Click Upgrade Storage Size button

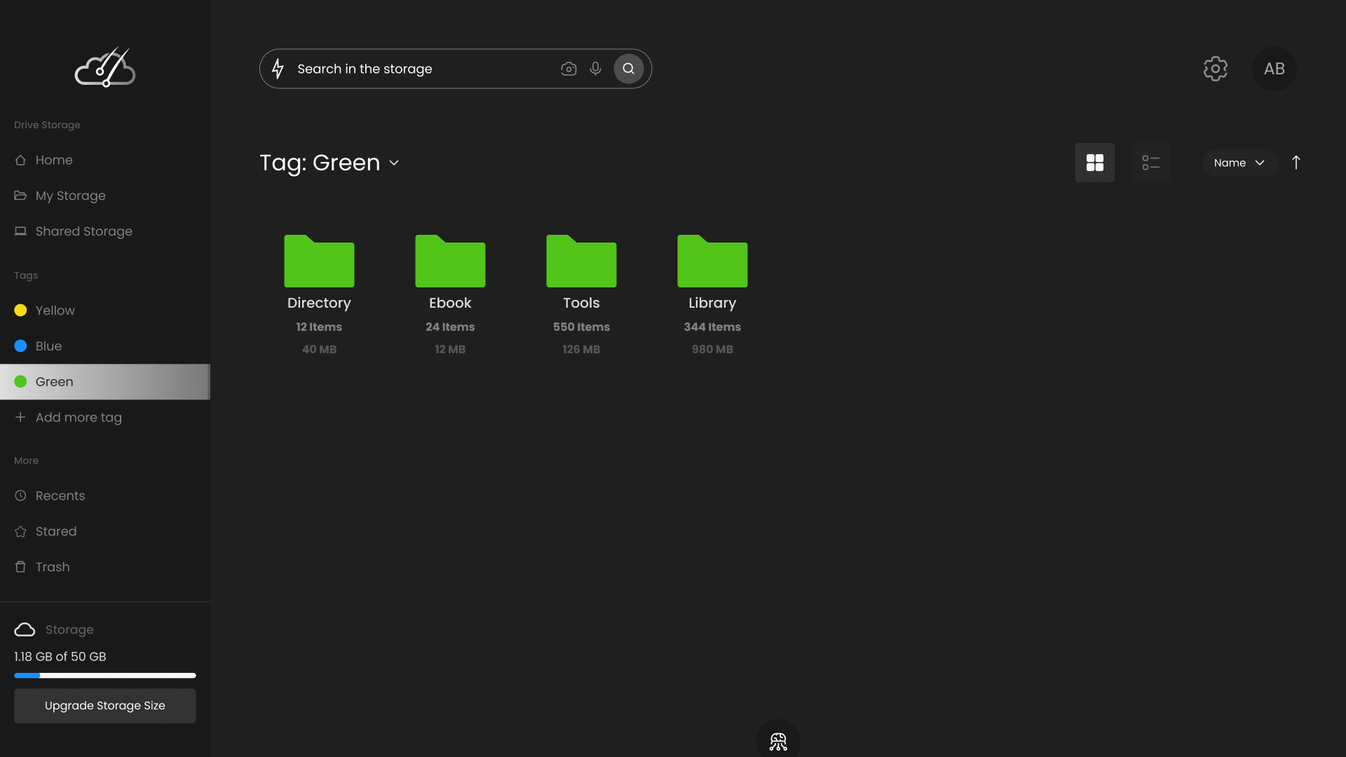click(105, 706)
